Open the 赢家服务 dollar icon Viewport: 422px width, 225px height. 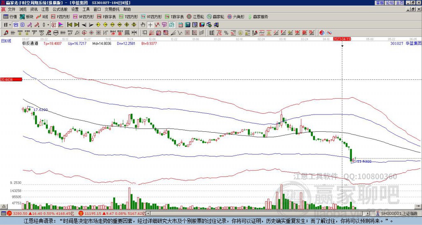[x=249, y=16]
